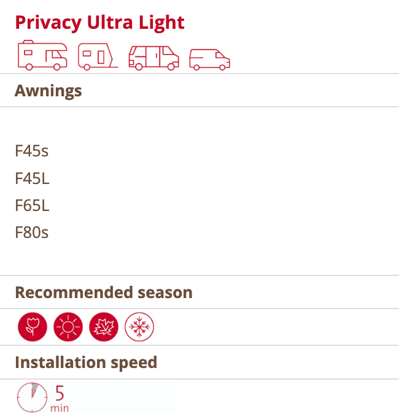The image size is (399, 414).
Task: Select the caravan trailer icon
Action: coord(98,56)
